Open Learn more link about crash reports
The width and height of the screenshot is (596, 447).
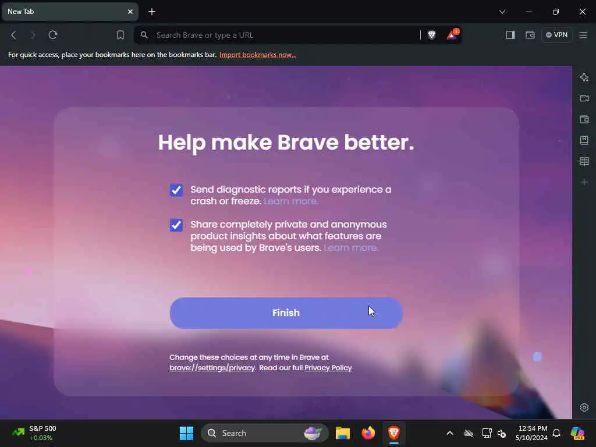pyautogui.click(x=291, y=201)
